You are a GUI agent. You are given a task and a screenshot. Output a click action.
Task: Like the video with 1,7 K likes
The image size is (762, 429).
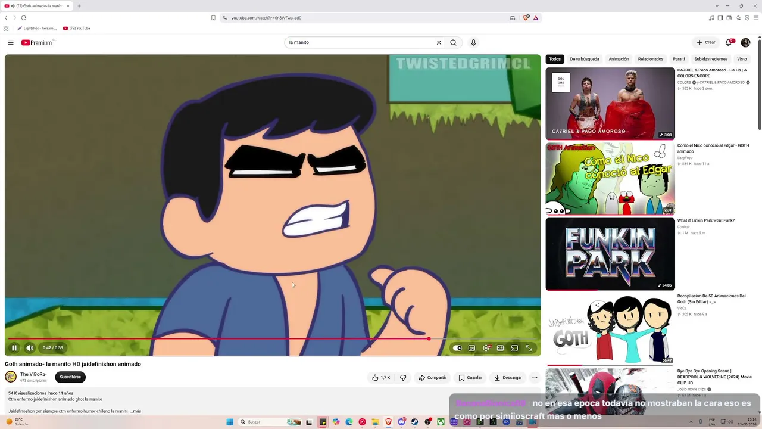pos(381,377)
